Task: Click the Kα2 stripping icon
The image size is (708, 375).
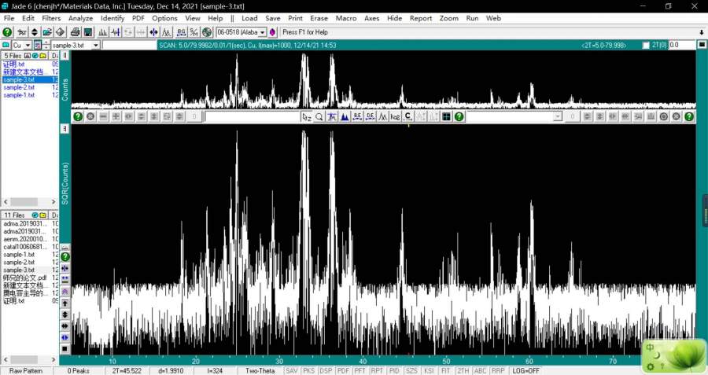Action: (396, 116)
